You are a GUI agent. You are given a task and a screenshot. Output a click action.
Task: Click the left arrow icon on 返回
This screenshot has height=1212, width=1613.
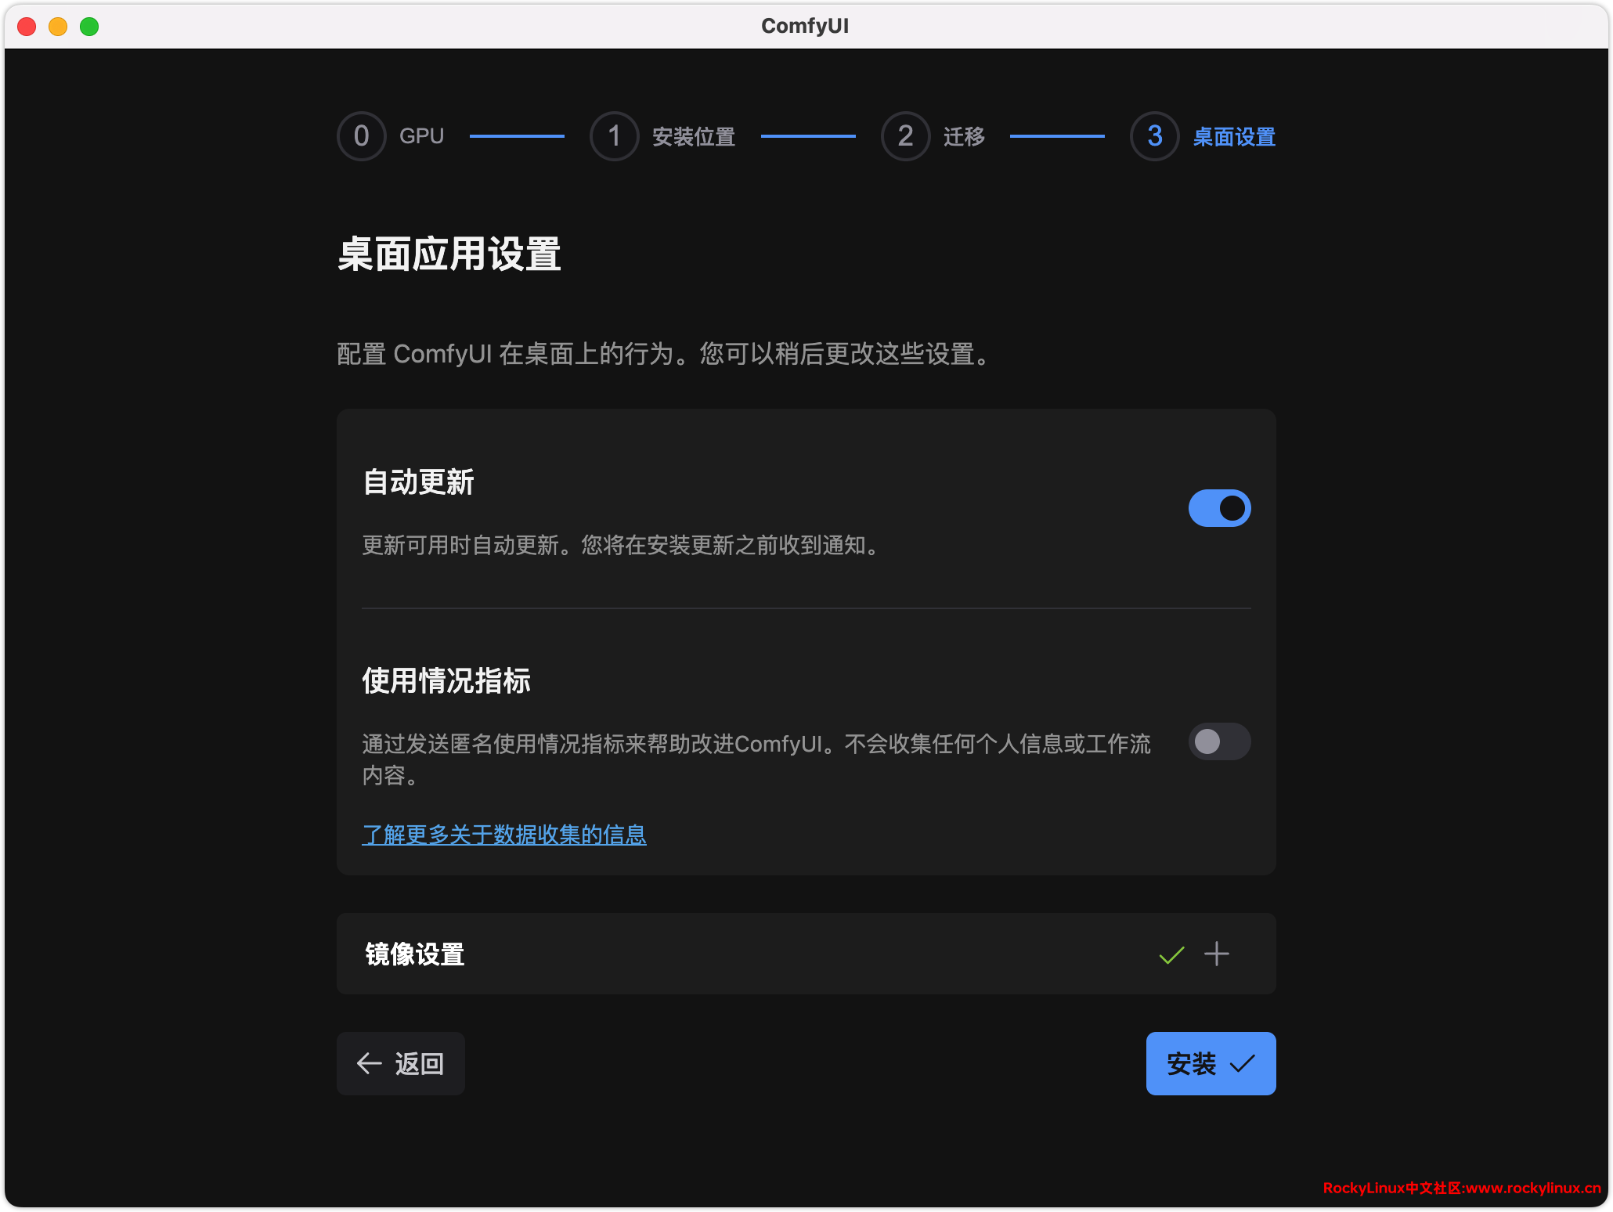369,1063
